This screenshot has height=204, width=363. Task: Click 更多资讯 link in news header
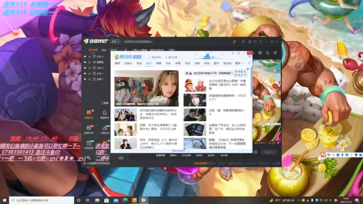155,57
